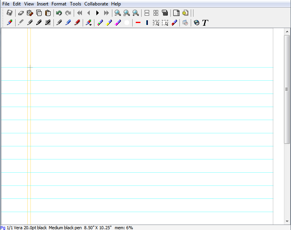Open the Tools menu
This screenshot has height=230, width=291.
pyautogui.click(x=75, y=4)
